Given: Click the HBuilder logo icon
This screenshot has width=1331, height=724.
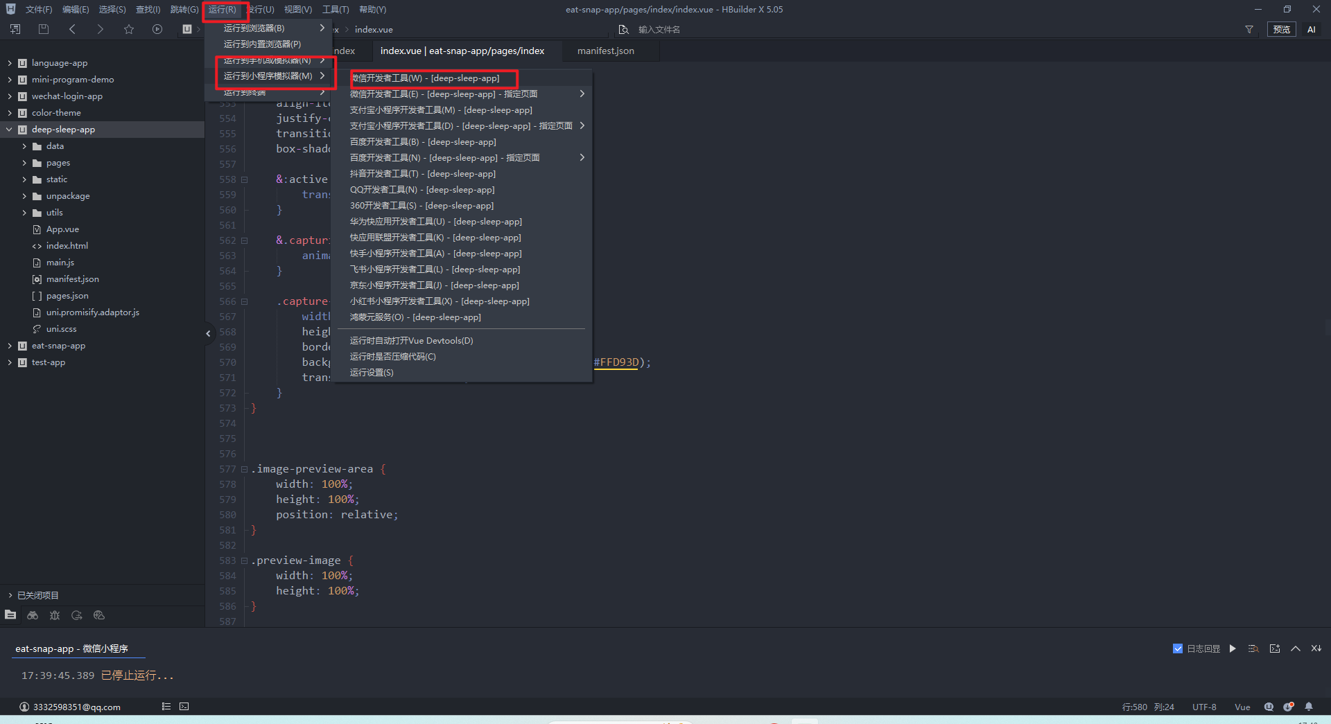Looking at the screenshot, I should point(10,9).
